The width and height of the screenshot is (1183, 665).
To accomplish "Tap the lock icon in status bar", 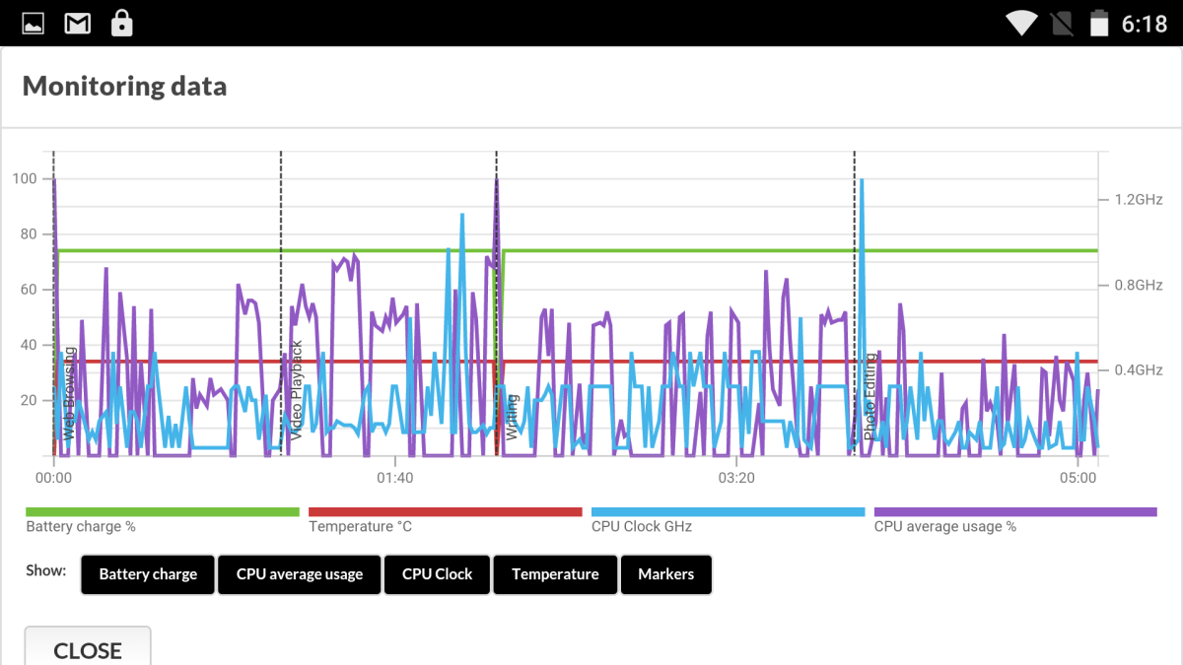I will pos(121,23).
